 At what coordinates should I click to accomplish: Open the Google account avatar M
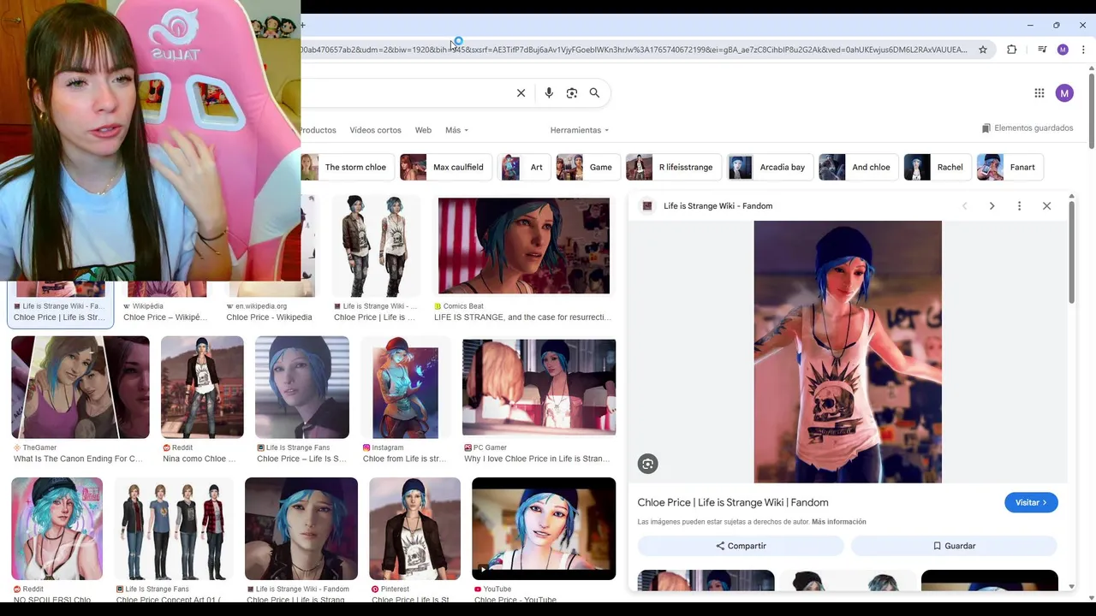(1064, 93)
